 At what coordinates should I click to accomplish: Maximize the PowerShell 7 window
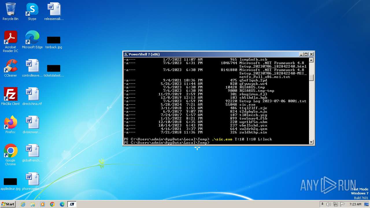(306, 54)
